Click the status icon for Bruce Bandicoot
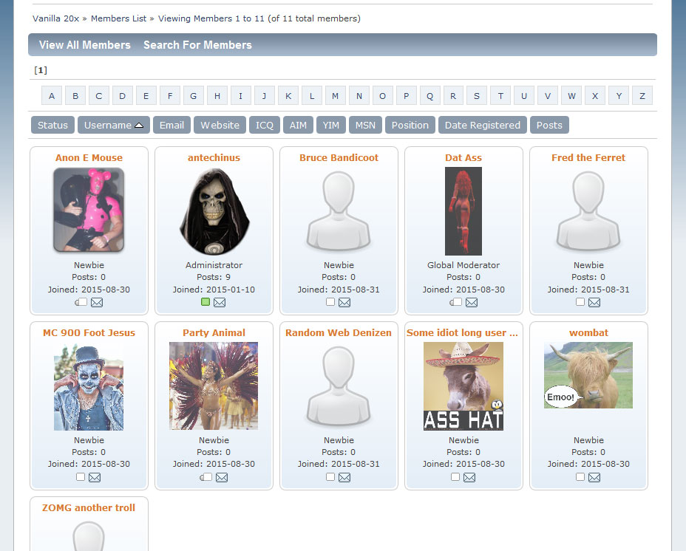This screenshot has height=551, width=686. pyautogui.click(x=330, y=302)
